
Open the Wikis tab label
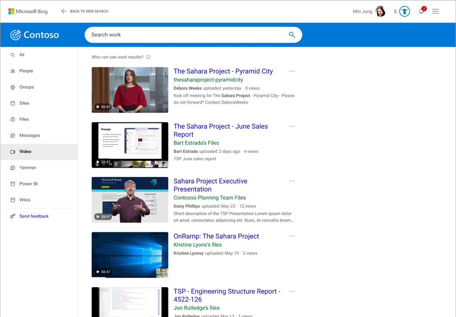25,200
